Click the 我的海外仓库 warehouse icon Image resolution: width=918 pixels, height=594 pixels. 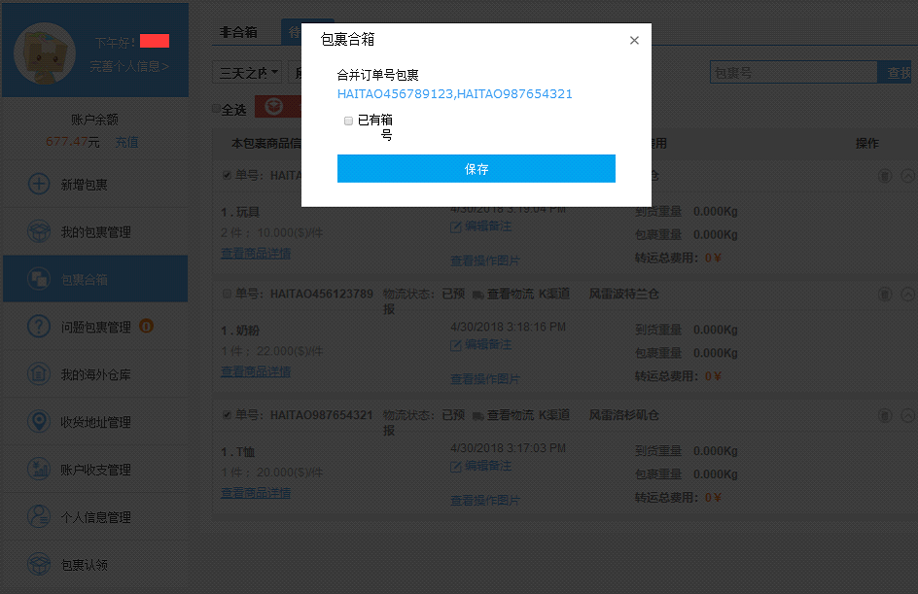tap(39, 373)
